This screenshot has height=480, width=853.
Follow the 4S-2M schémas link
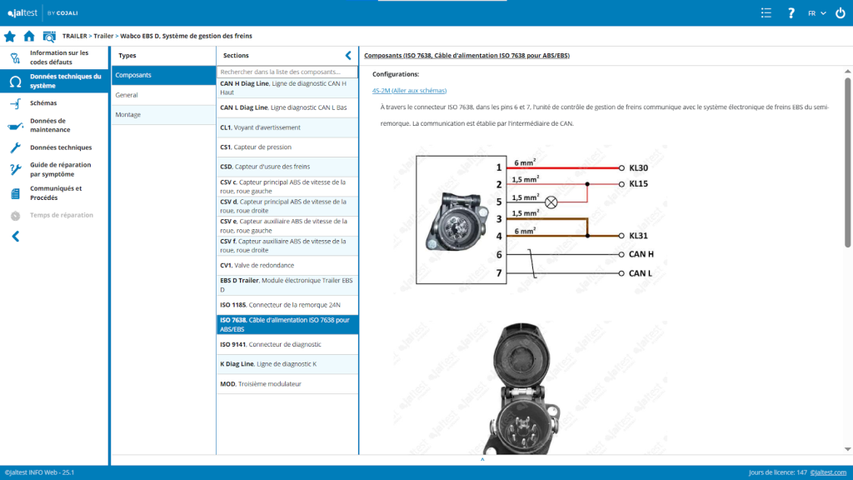click(409, 90)
